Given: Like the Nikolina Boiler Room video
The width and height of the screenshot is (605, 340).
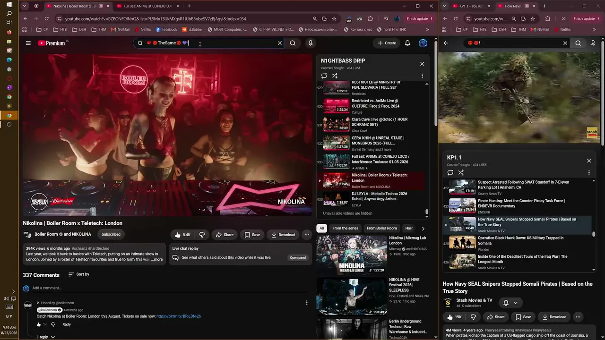Looking at the screenshot, I should pos(182,235).
